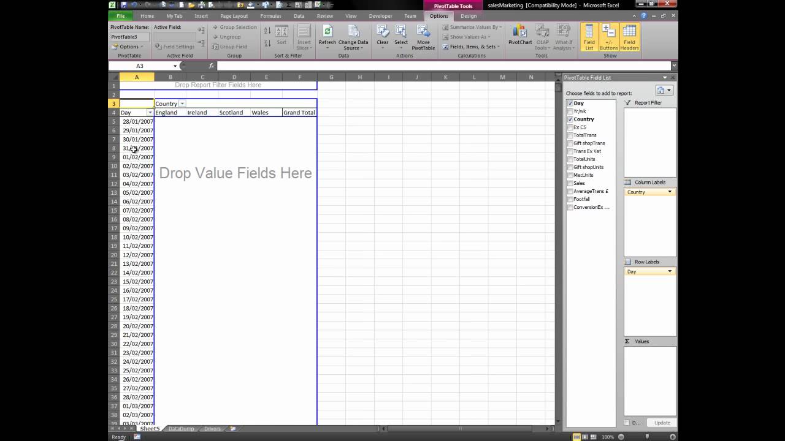Image resolution: width=785 pixels, height=441 pixels.
Task: Toggle the Field List button
Action: (589, 37)
